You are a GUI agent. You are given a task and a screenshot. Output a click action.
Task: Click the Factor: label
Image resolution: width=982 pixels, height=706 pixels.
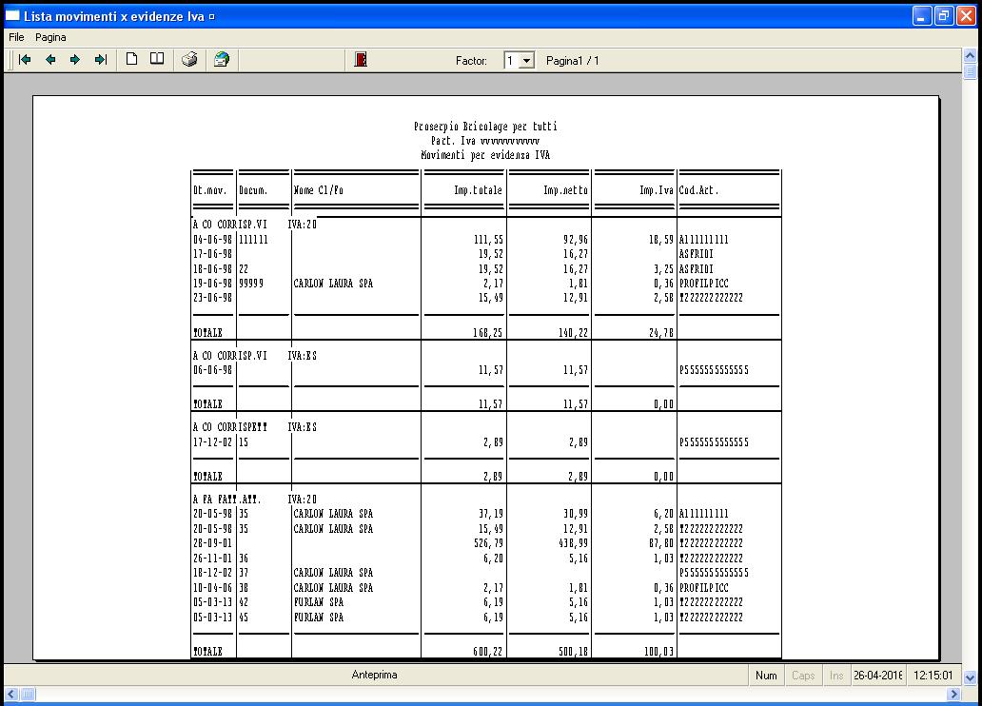tap(471, 61)
